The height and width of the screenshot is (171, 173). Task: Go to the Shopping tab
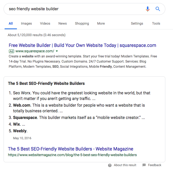click(x=82, y=23)
